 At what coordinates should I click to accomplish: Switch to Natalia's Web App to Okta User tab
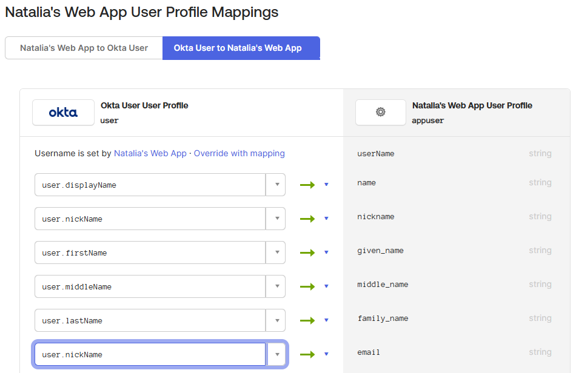[84, 48]
